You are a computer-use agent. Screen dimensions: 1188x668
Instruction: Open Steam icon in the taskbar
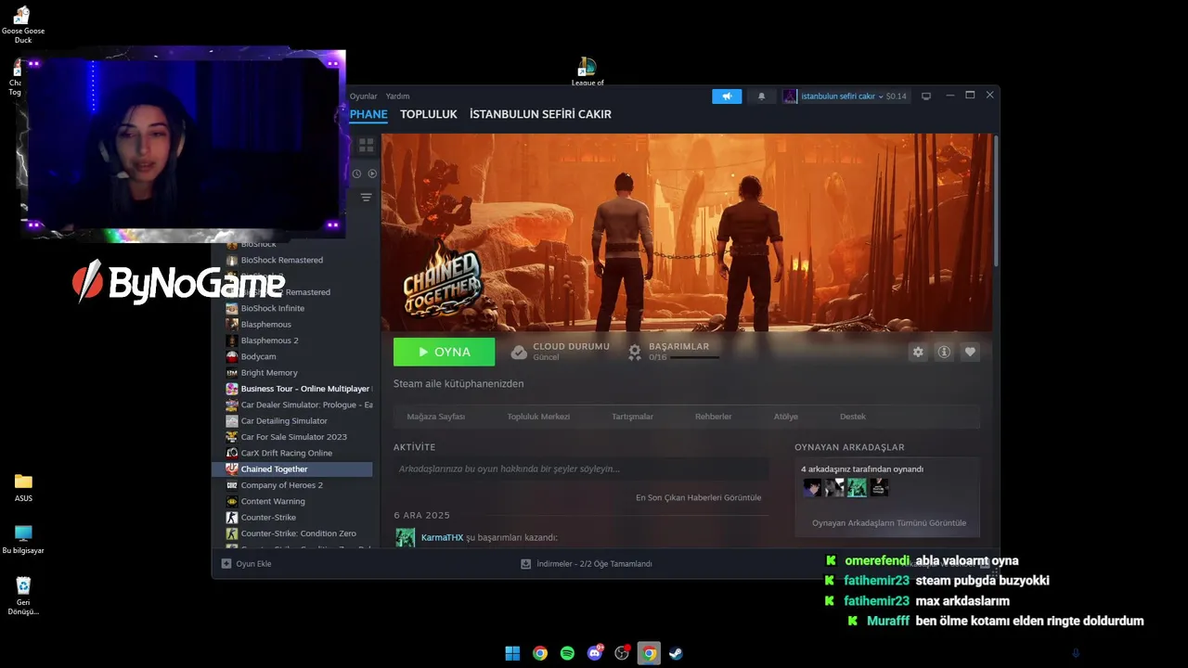coord(677,653)
